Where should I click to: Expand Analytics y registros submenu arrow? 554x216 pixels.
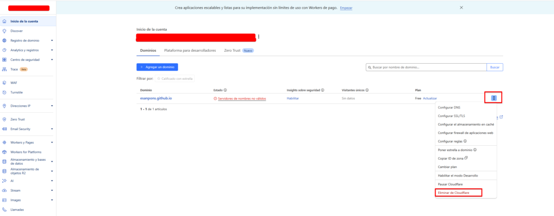[52, 50]
